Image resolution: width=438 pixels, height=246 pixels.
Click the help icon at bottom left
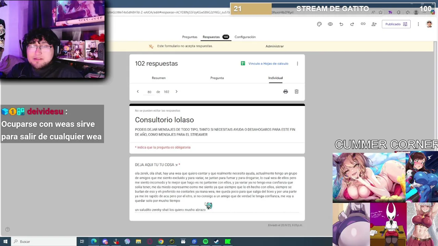click(x=8, y=230)
